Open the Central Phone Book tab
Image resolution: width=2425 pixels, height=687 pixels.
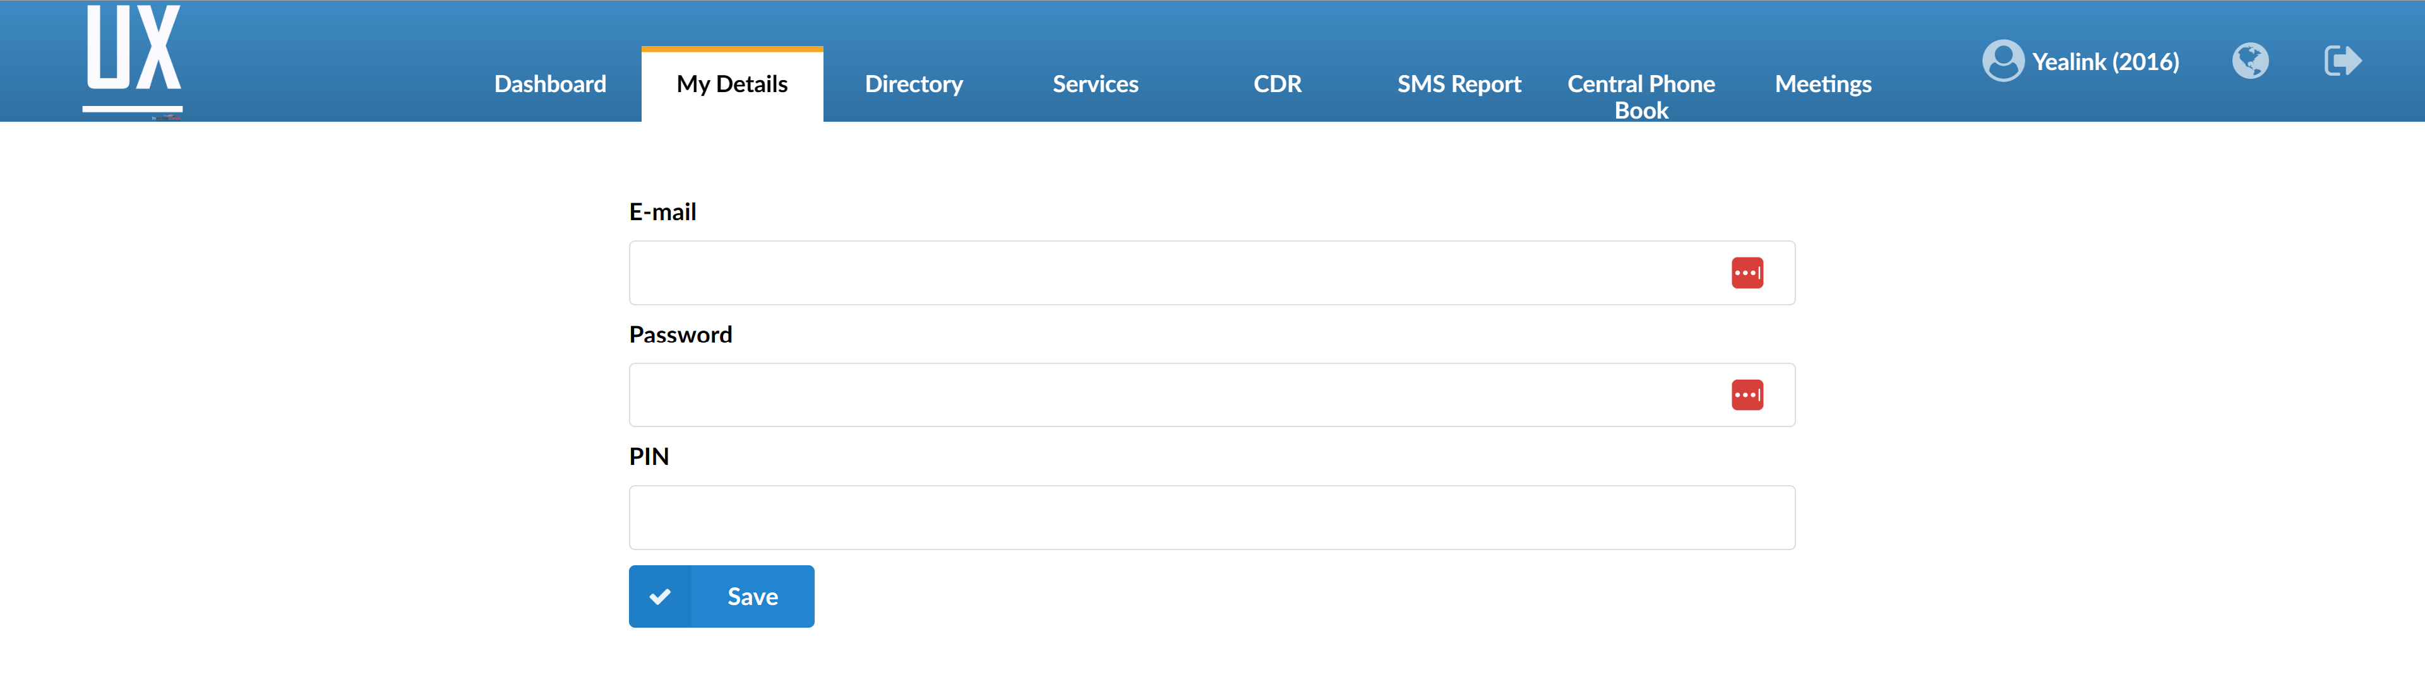coord(1641,96)
